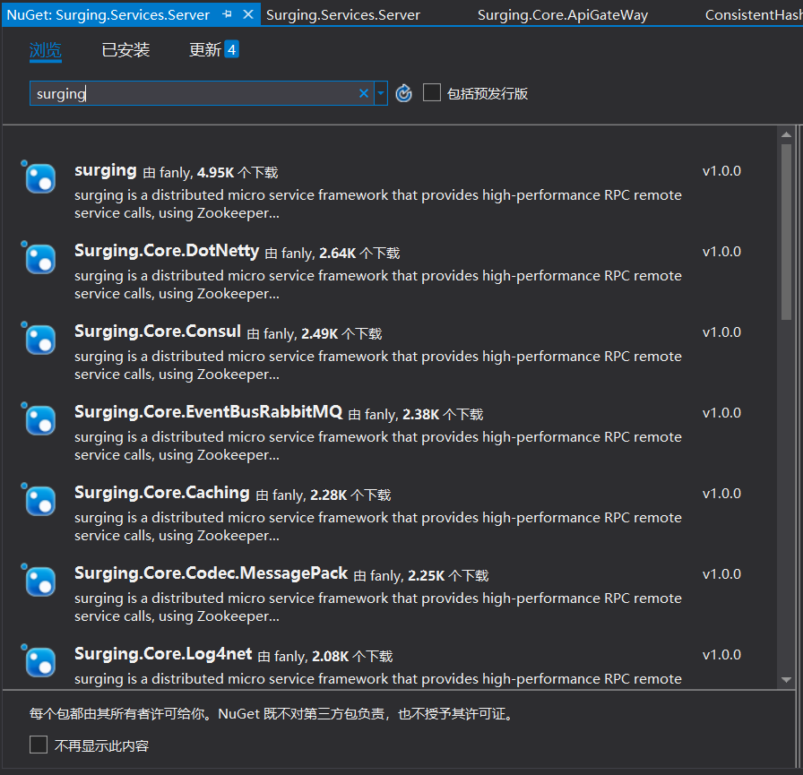Click v1.0.0 version of Surging.Core.EventBusRabbitMQ

721,413
